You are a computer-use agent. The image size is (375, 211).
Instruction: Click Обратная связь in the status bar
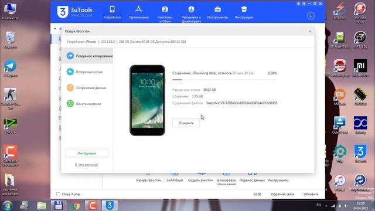click(x=282, y=194)
